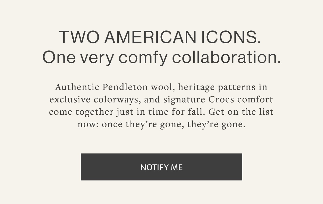Image resolution: width=323 pixels, height=204 pixels.
Task: Click the phrase 'heritage patterns' in the text
Action: [217, 88]
